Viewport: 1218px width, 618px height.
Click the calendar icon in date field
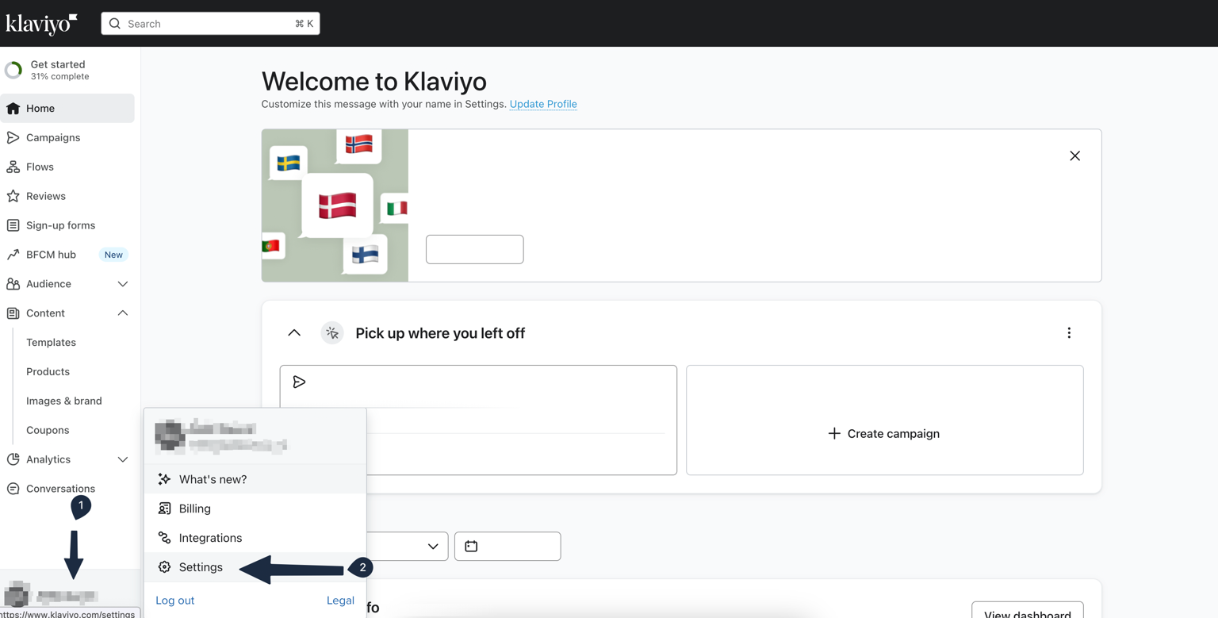coord(471,547)
